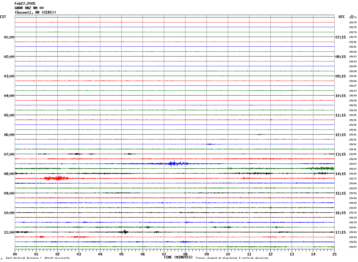Select the 03:00 CST time label
This screenshot has height=262, width=358.
pos(9,76)
